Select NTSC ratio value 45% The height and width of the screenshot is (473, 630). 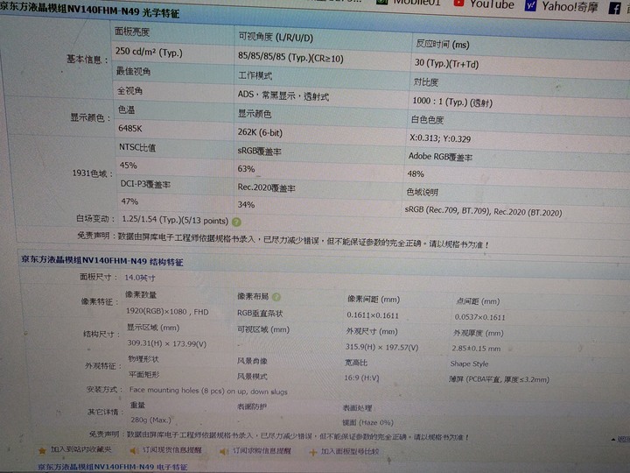click(128, 166)
